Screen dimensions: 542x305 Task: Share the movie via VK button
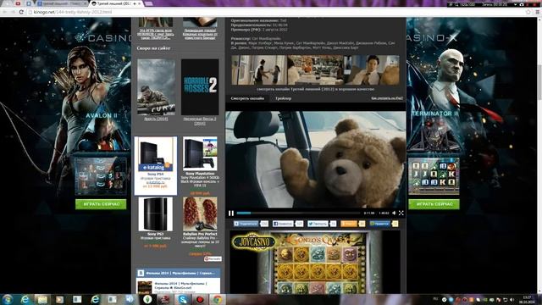[x=246, y=224]
